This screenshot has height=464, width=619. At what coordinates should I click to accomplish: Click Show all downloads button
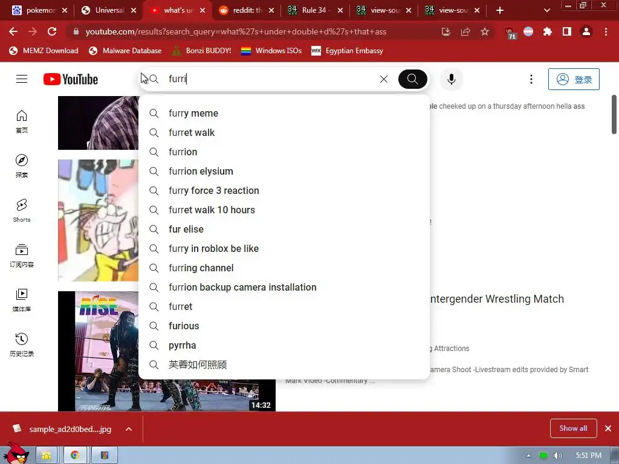pos(573,428)
